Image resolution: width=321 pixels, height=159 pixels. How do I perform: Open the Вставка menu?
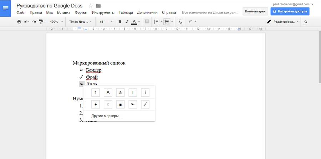pyautogui.click(x=64, y=12)
